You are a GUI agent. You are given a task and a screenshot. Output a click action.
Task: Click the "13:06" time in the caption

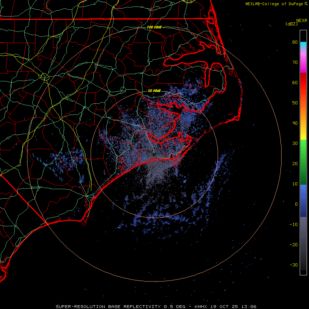tap(250, 307)
